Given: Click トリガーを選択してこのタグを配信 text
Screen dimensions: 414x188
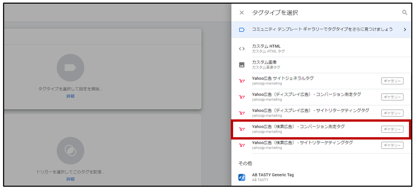Looking at the screenshot, I should point(70,172).
